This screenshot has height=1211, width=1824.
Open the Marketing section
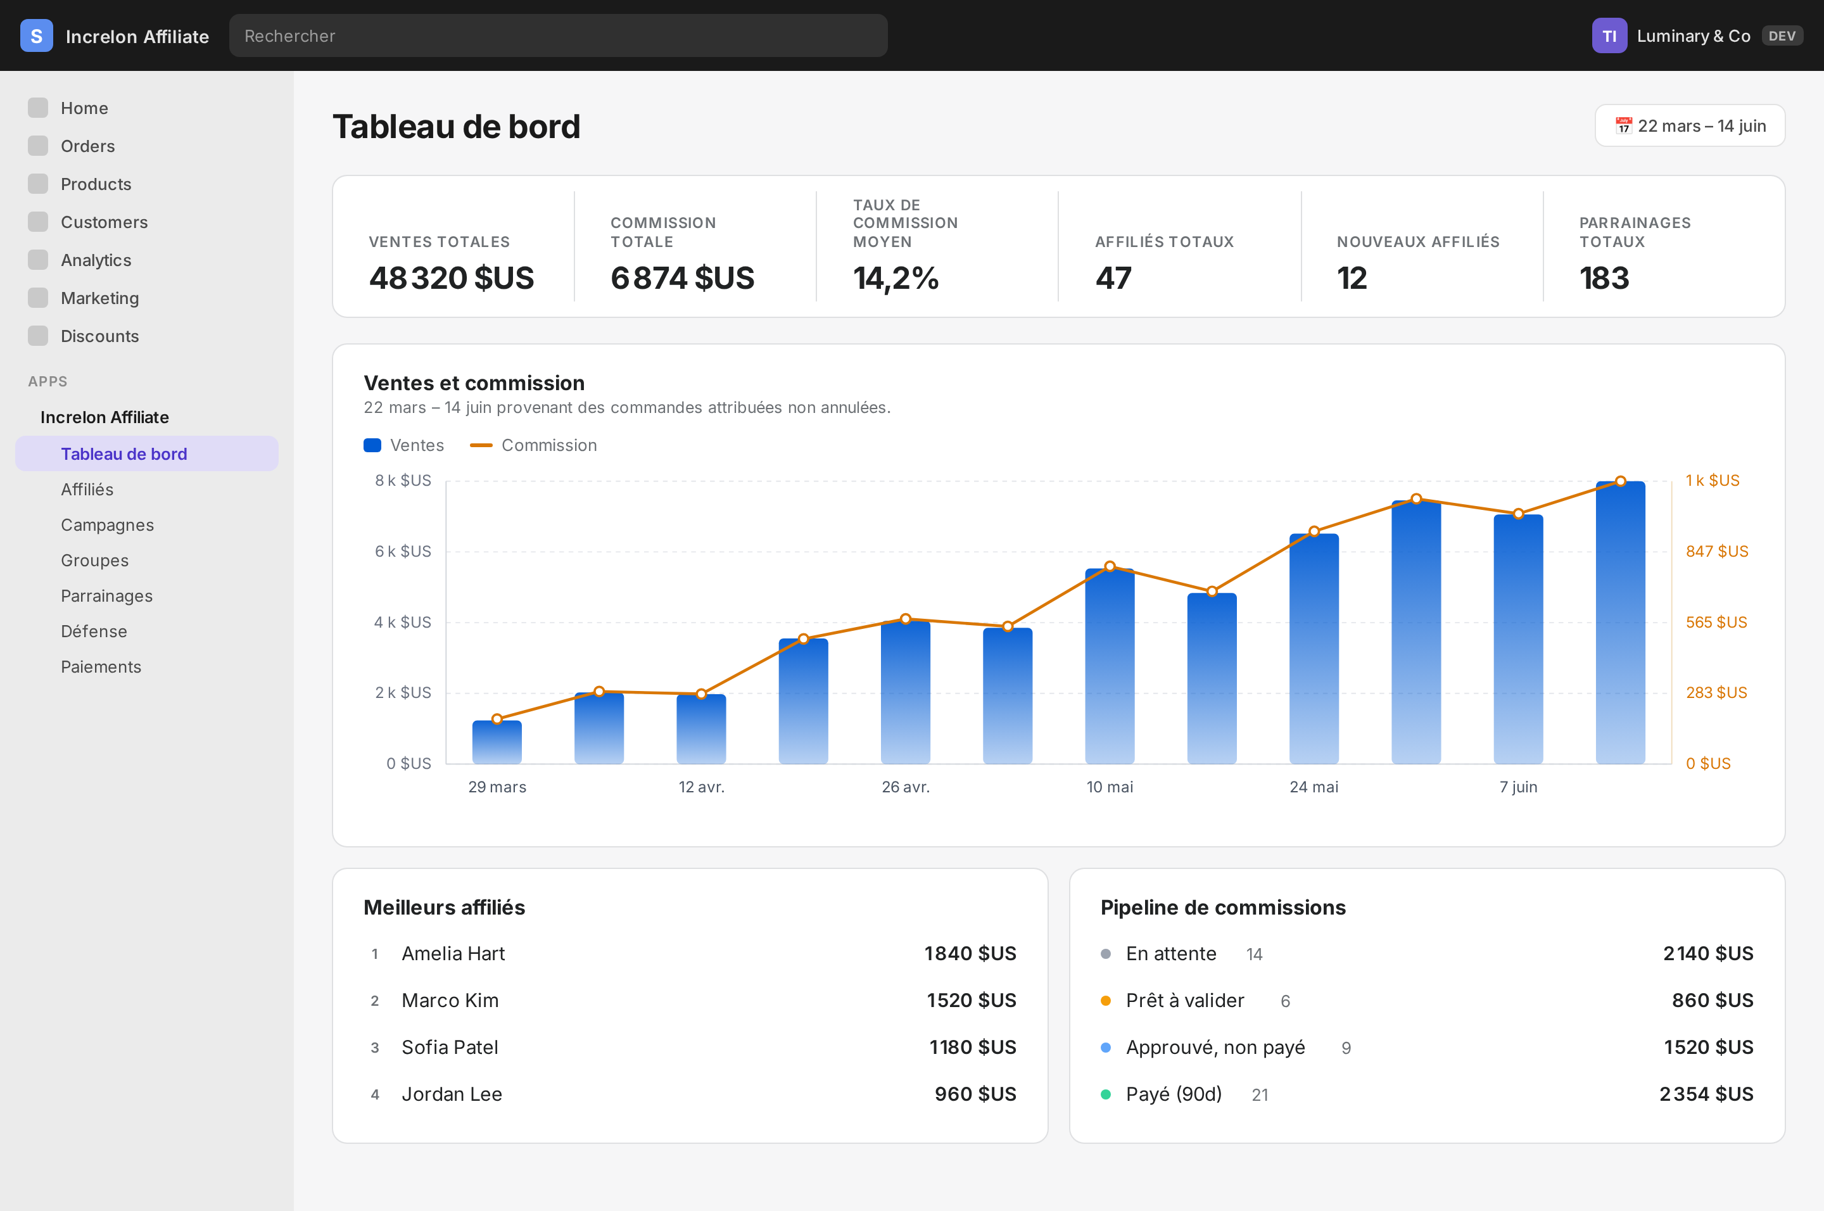tap(147, 297)
